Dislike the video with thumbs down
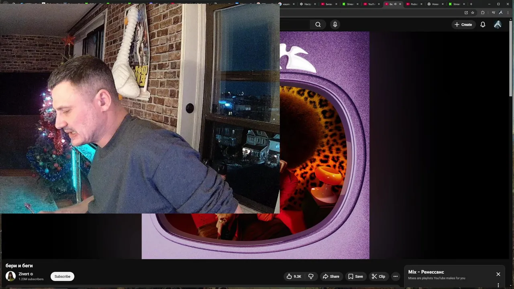 tap(311, 276)
